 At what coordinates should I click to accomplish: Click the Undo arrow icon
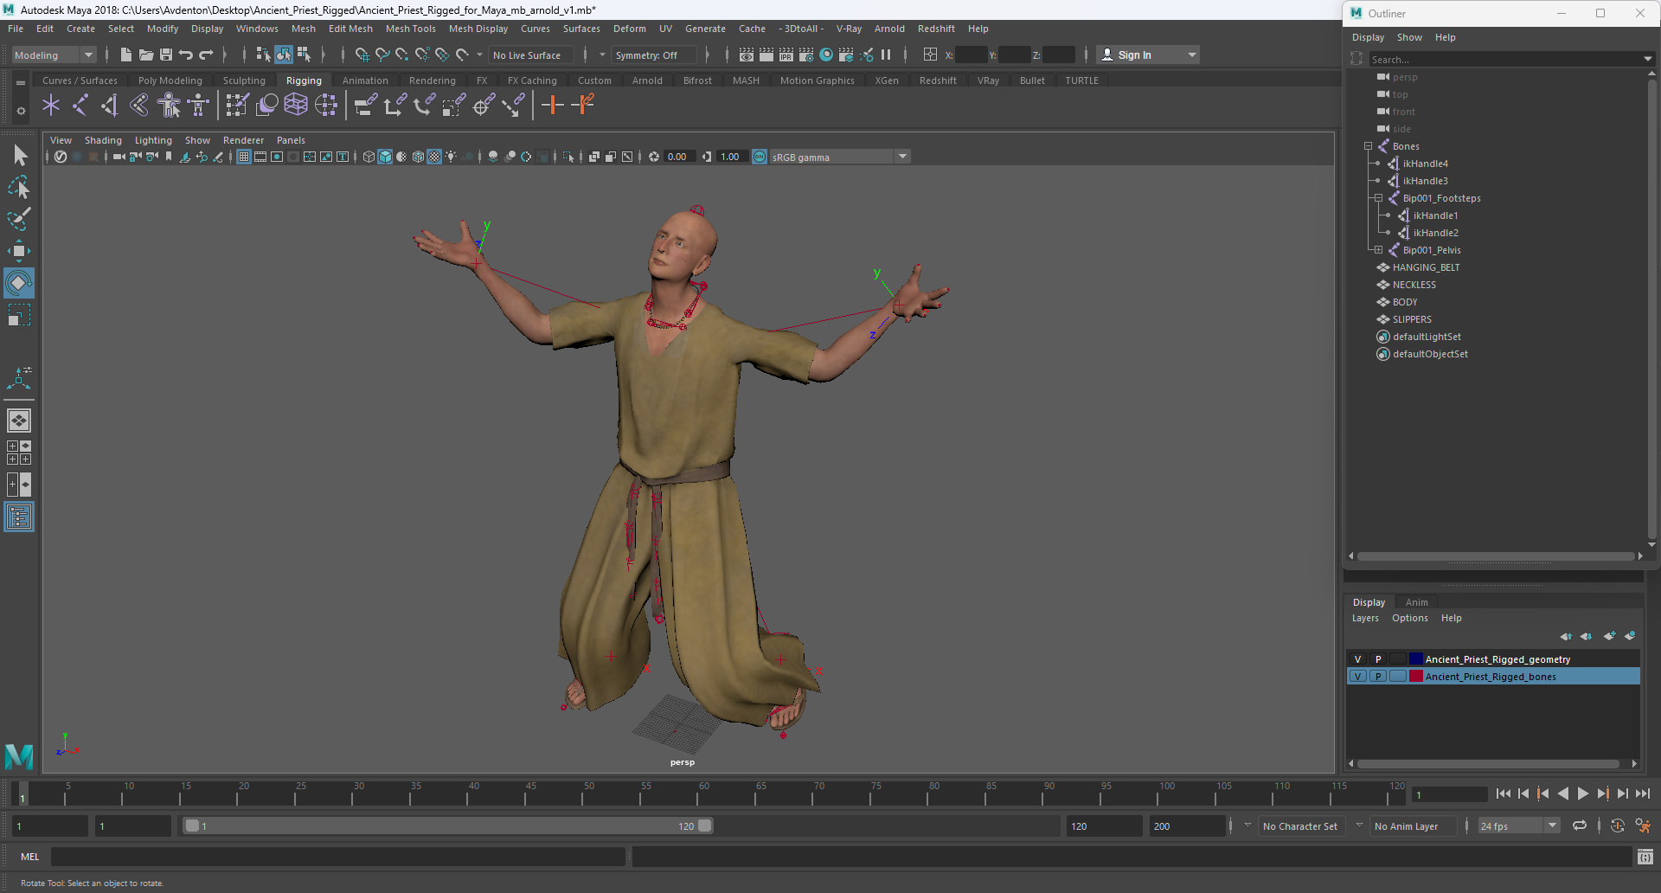(186, 55)
